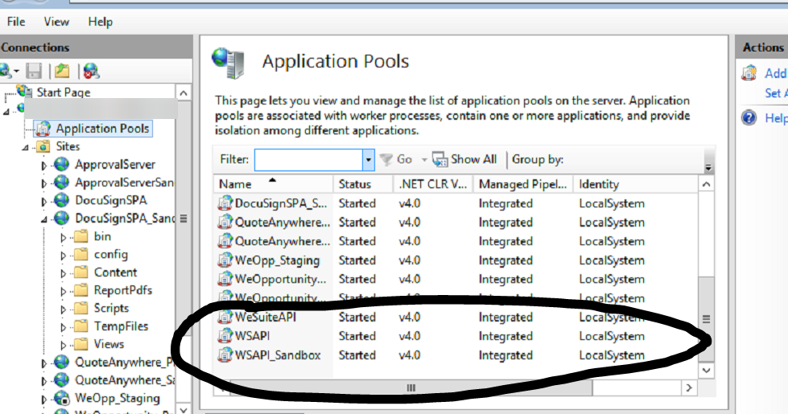Click the Go filter button

(397, 160)
